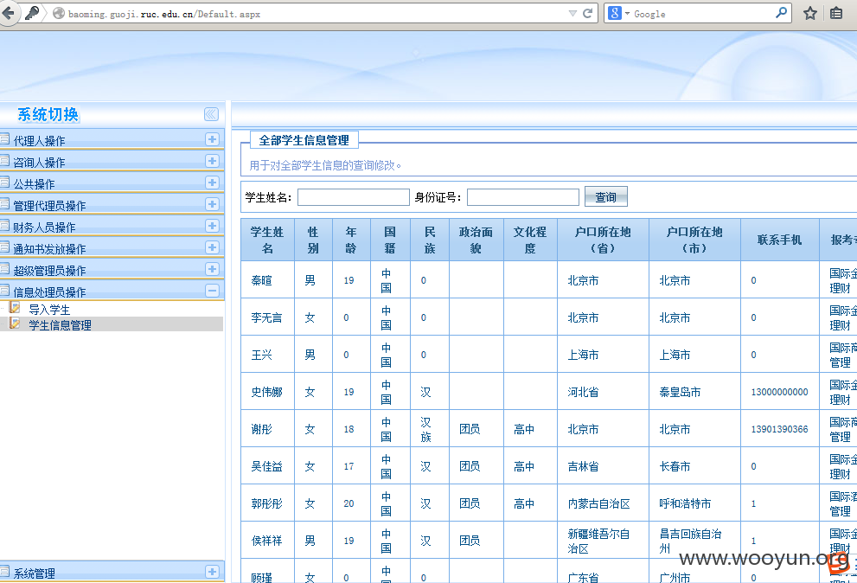Click student name 吴佳益 in table
The height and width of the screenshot is (583, 857).
266,466
